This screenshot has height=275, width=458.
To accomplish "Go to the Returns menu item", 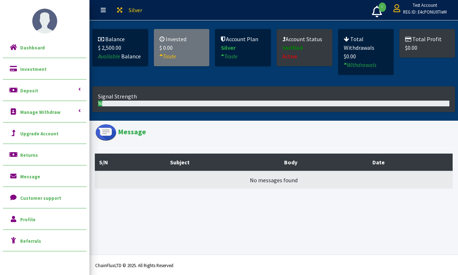I will (45, 155).
